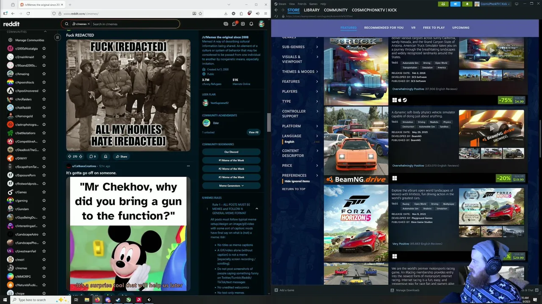Switch to Recommended For You tab

384,27
